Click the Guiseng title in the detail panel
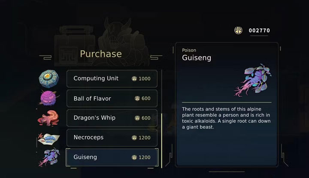 coord(197,58)
